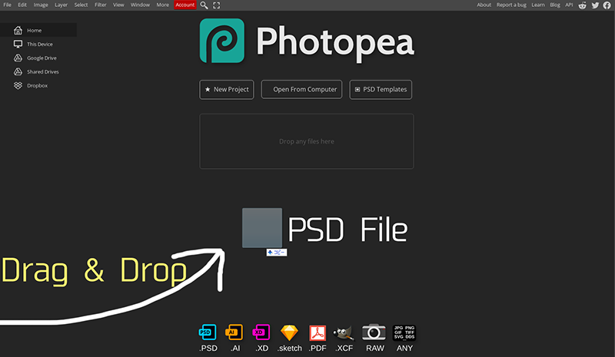Open the Select menu
This screenshot has width=615, height=357.
click(81, 5)
